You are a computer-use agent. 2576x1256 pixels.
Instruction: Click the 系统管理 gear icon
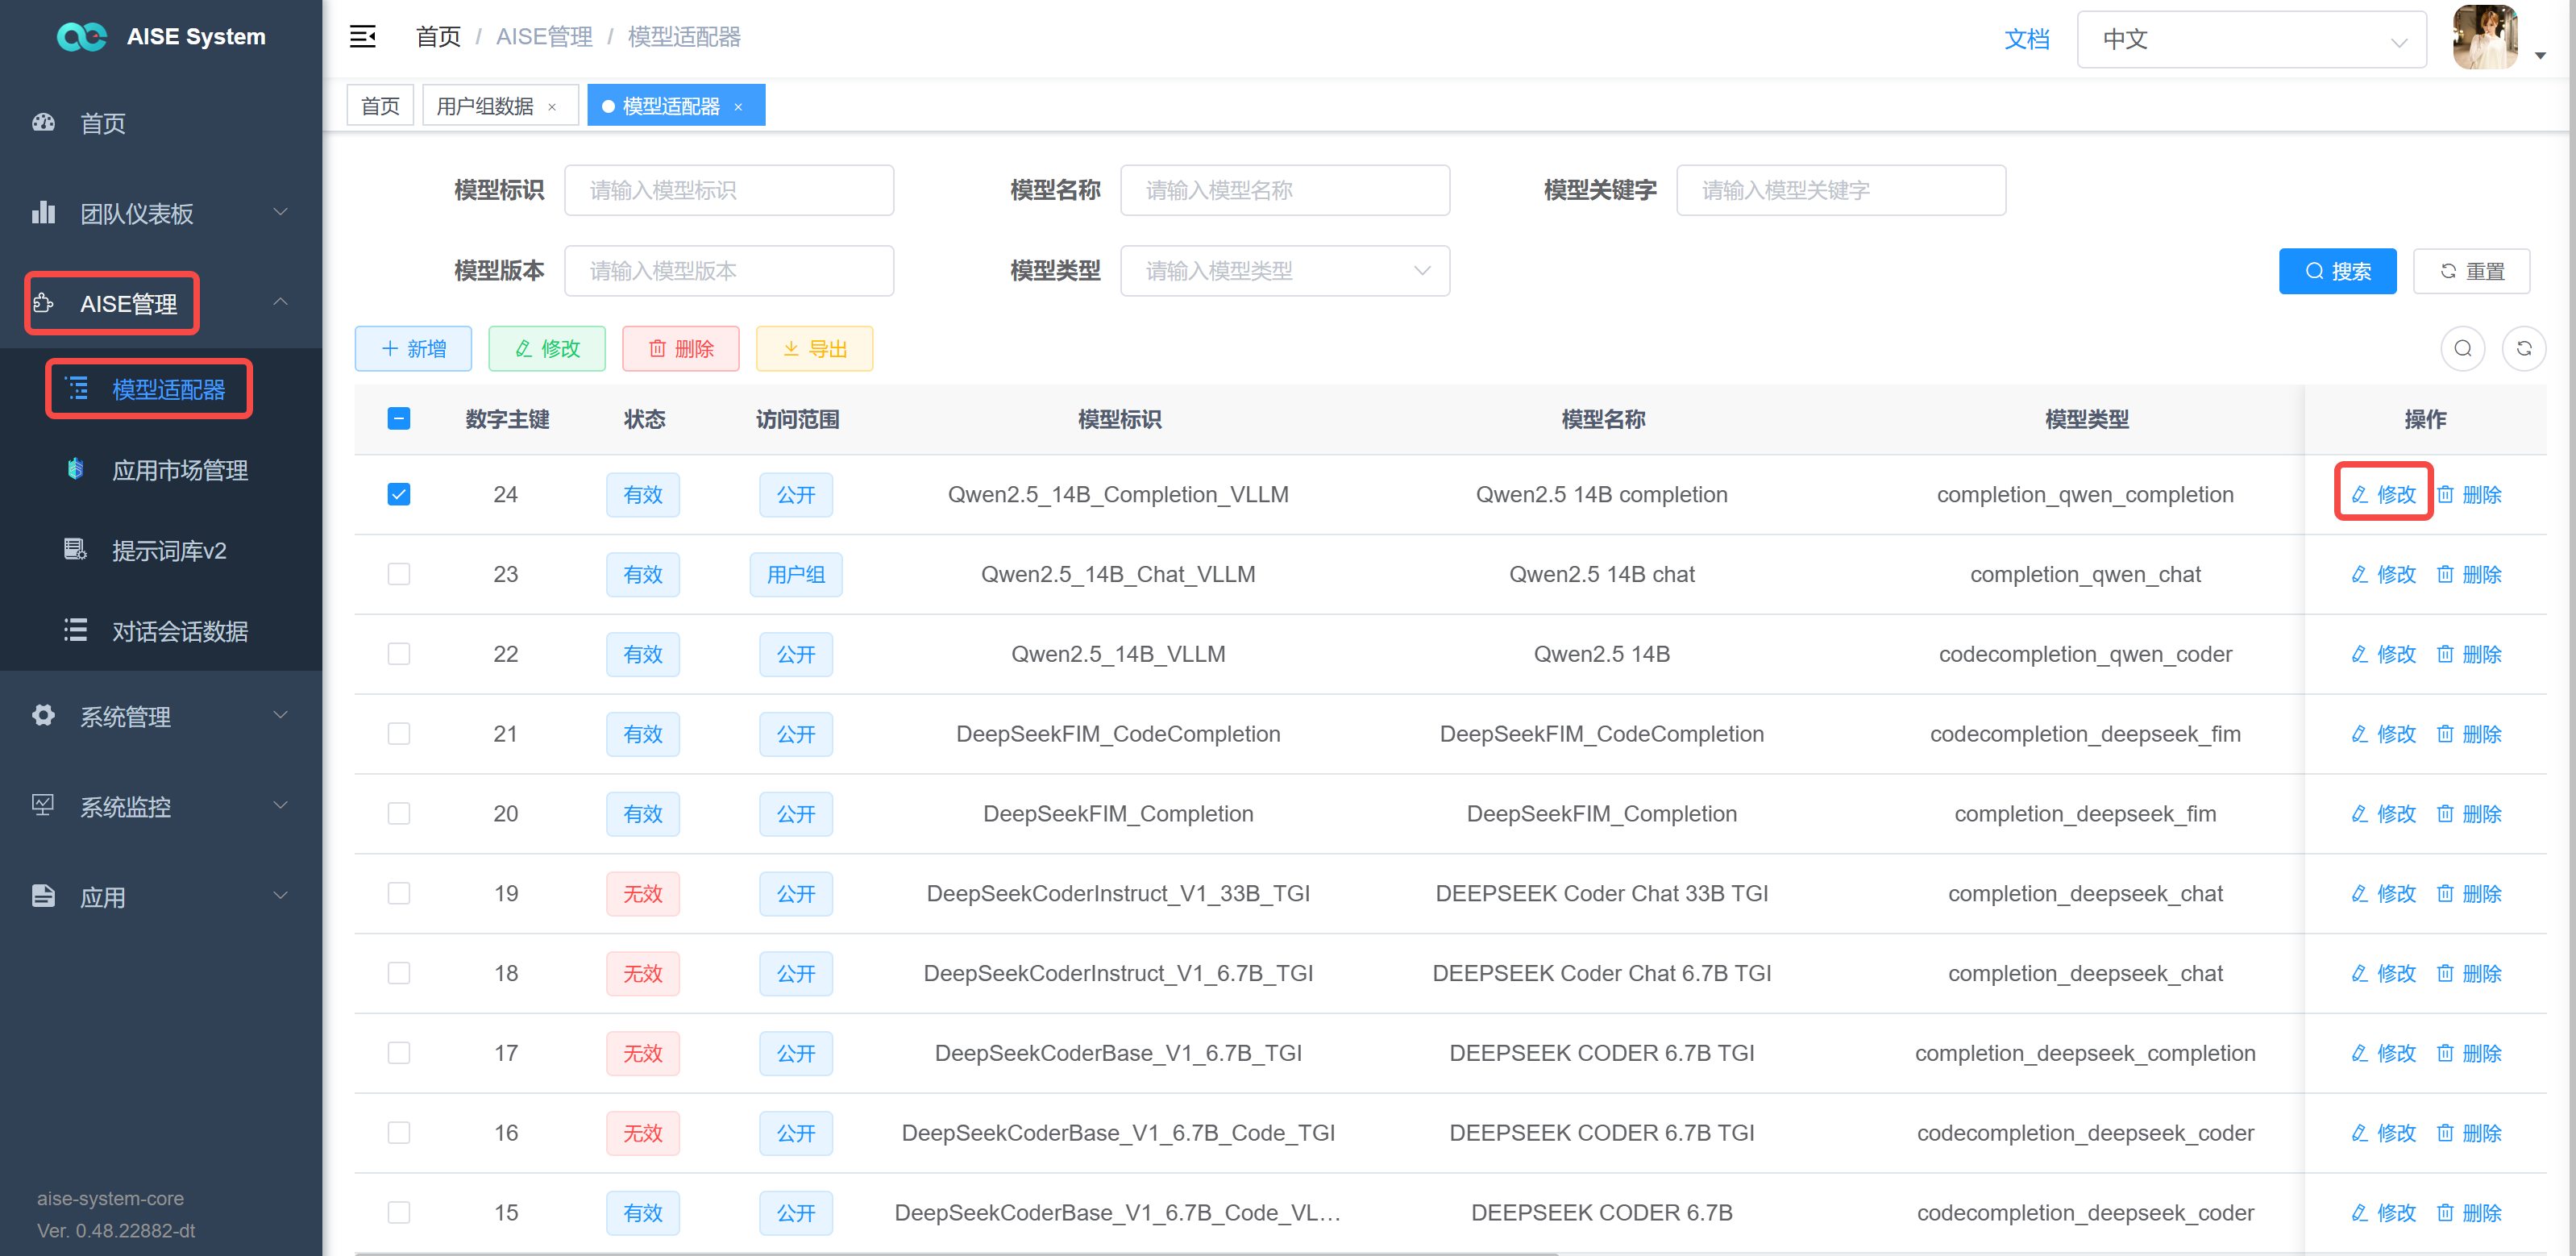click(43, 715)
